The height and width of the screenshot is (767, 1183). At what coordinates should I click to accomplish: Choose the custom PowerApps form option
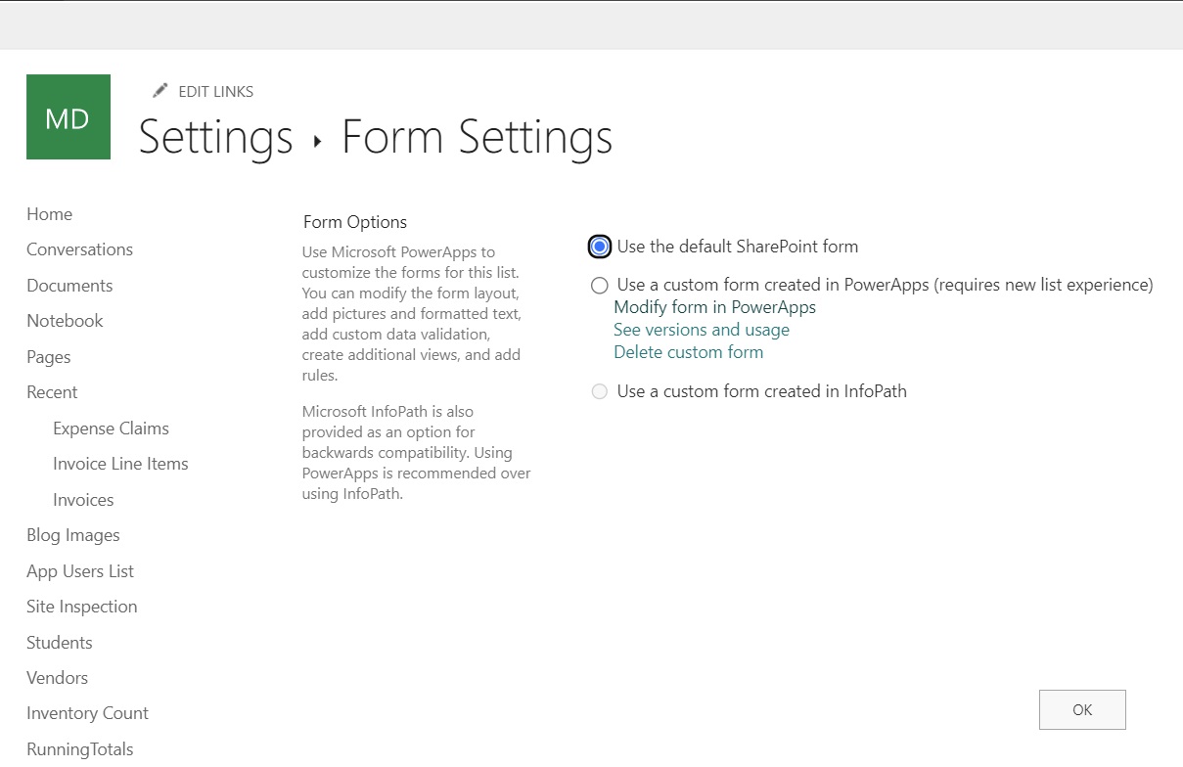point(598,285)
